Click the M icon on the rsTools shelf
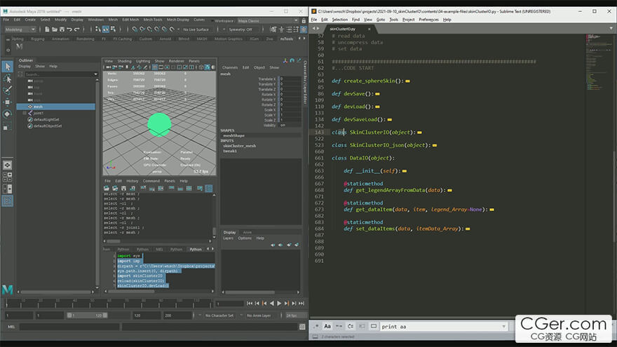Viewport: 617px width, 347px height. point(20,46)
